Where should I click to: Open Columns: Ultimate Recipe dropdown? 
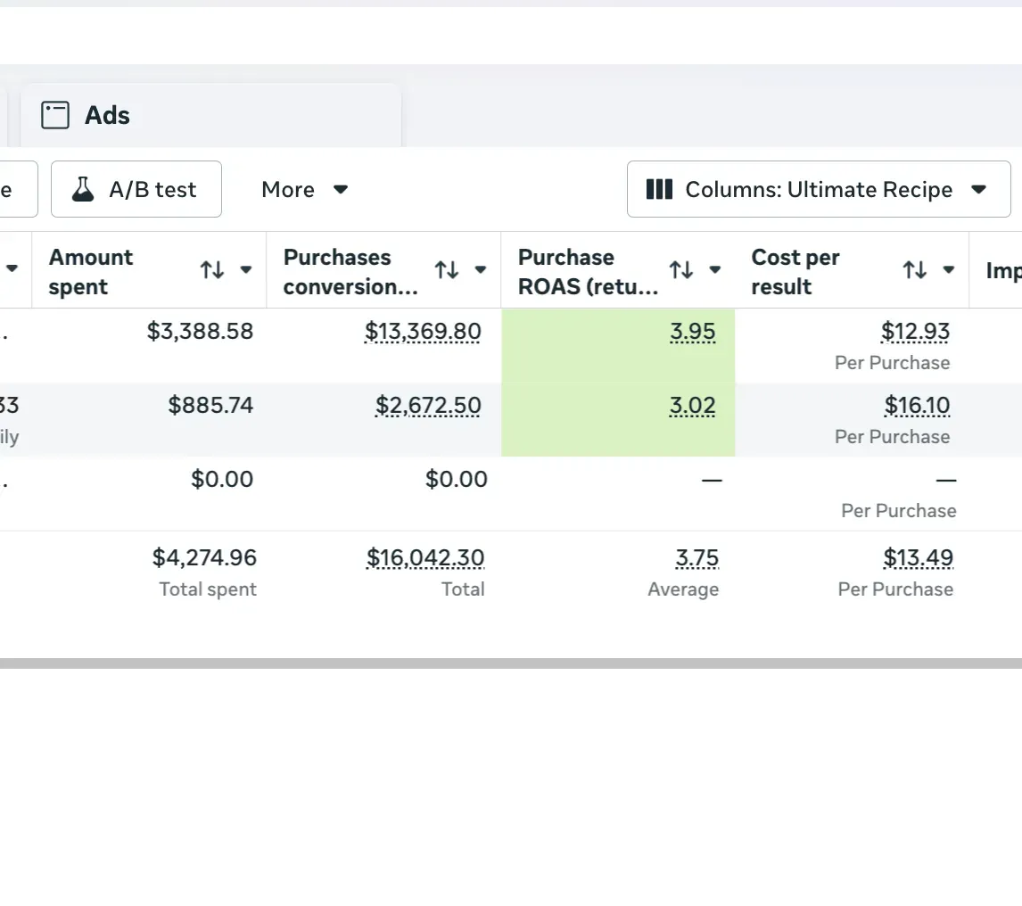(819, 189)
